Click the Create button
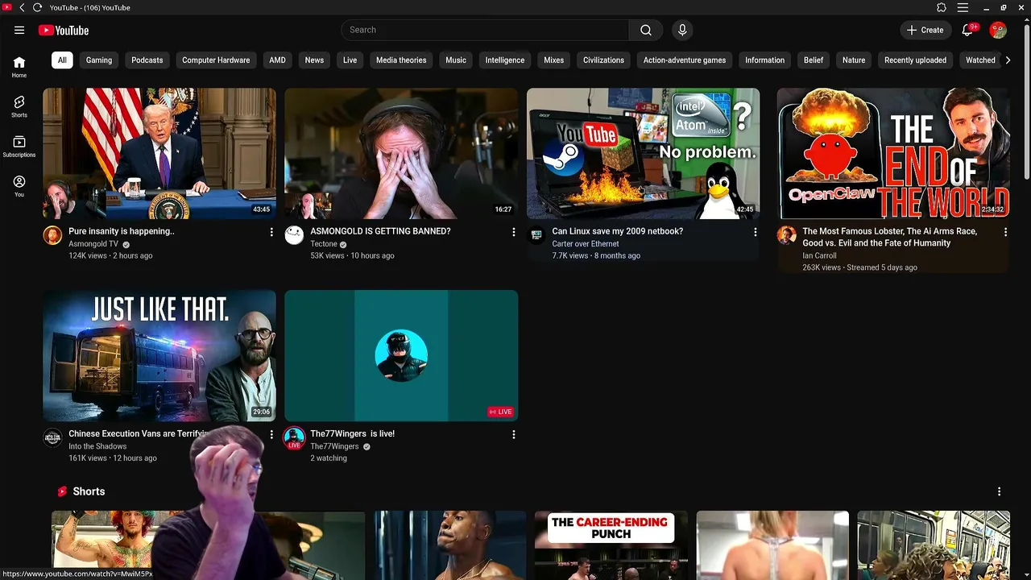 click(x=925, y=30)
